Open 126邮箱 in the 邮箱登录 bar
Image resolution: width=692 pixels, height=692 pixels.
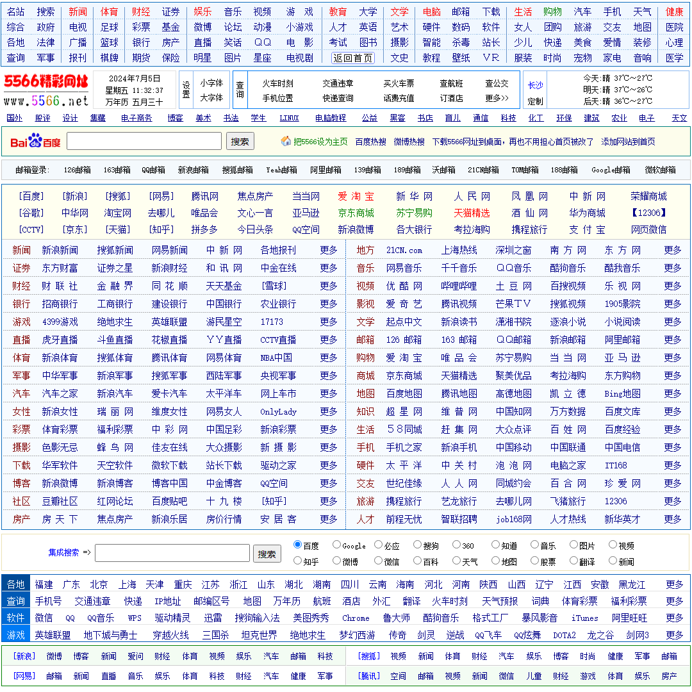coord(78,170)
